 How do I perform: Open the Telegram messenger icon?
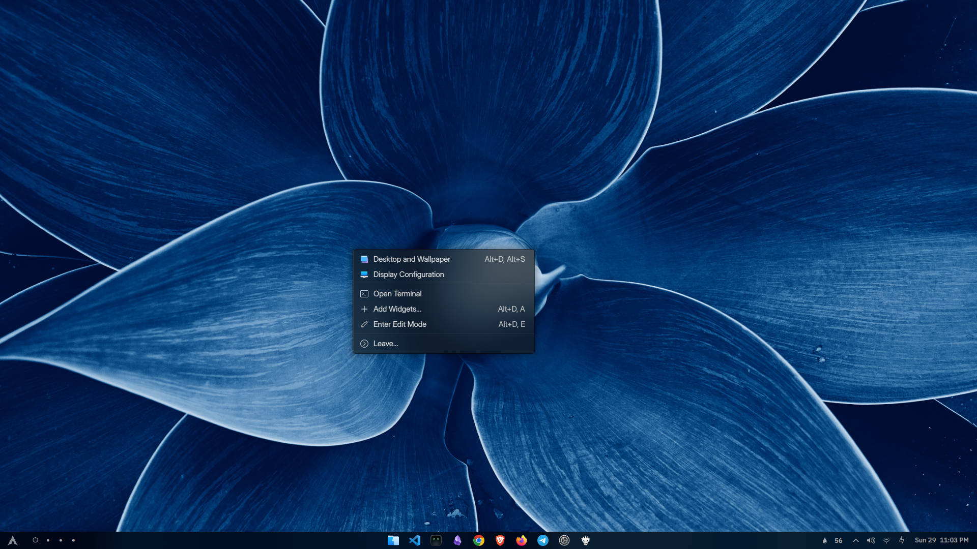coord(543,540)
